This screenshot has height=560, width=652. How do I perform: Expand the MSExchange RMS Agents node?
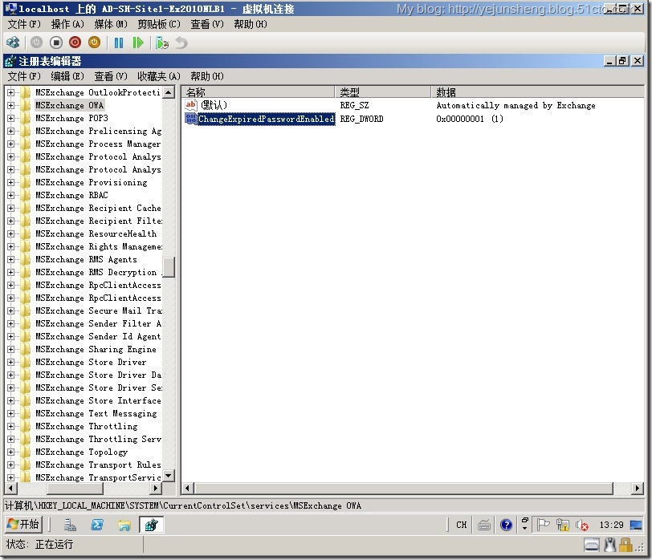coord(10,260)
